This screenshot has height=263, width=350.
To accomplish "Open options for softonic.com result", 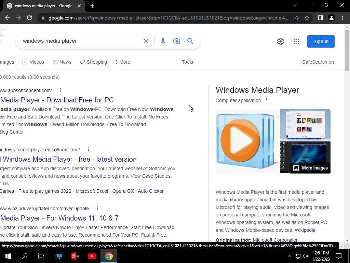I will [x=89, y=149].
